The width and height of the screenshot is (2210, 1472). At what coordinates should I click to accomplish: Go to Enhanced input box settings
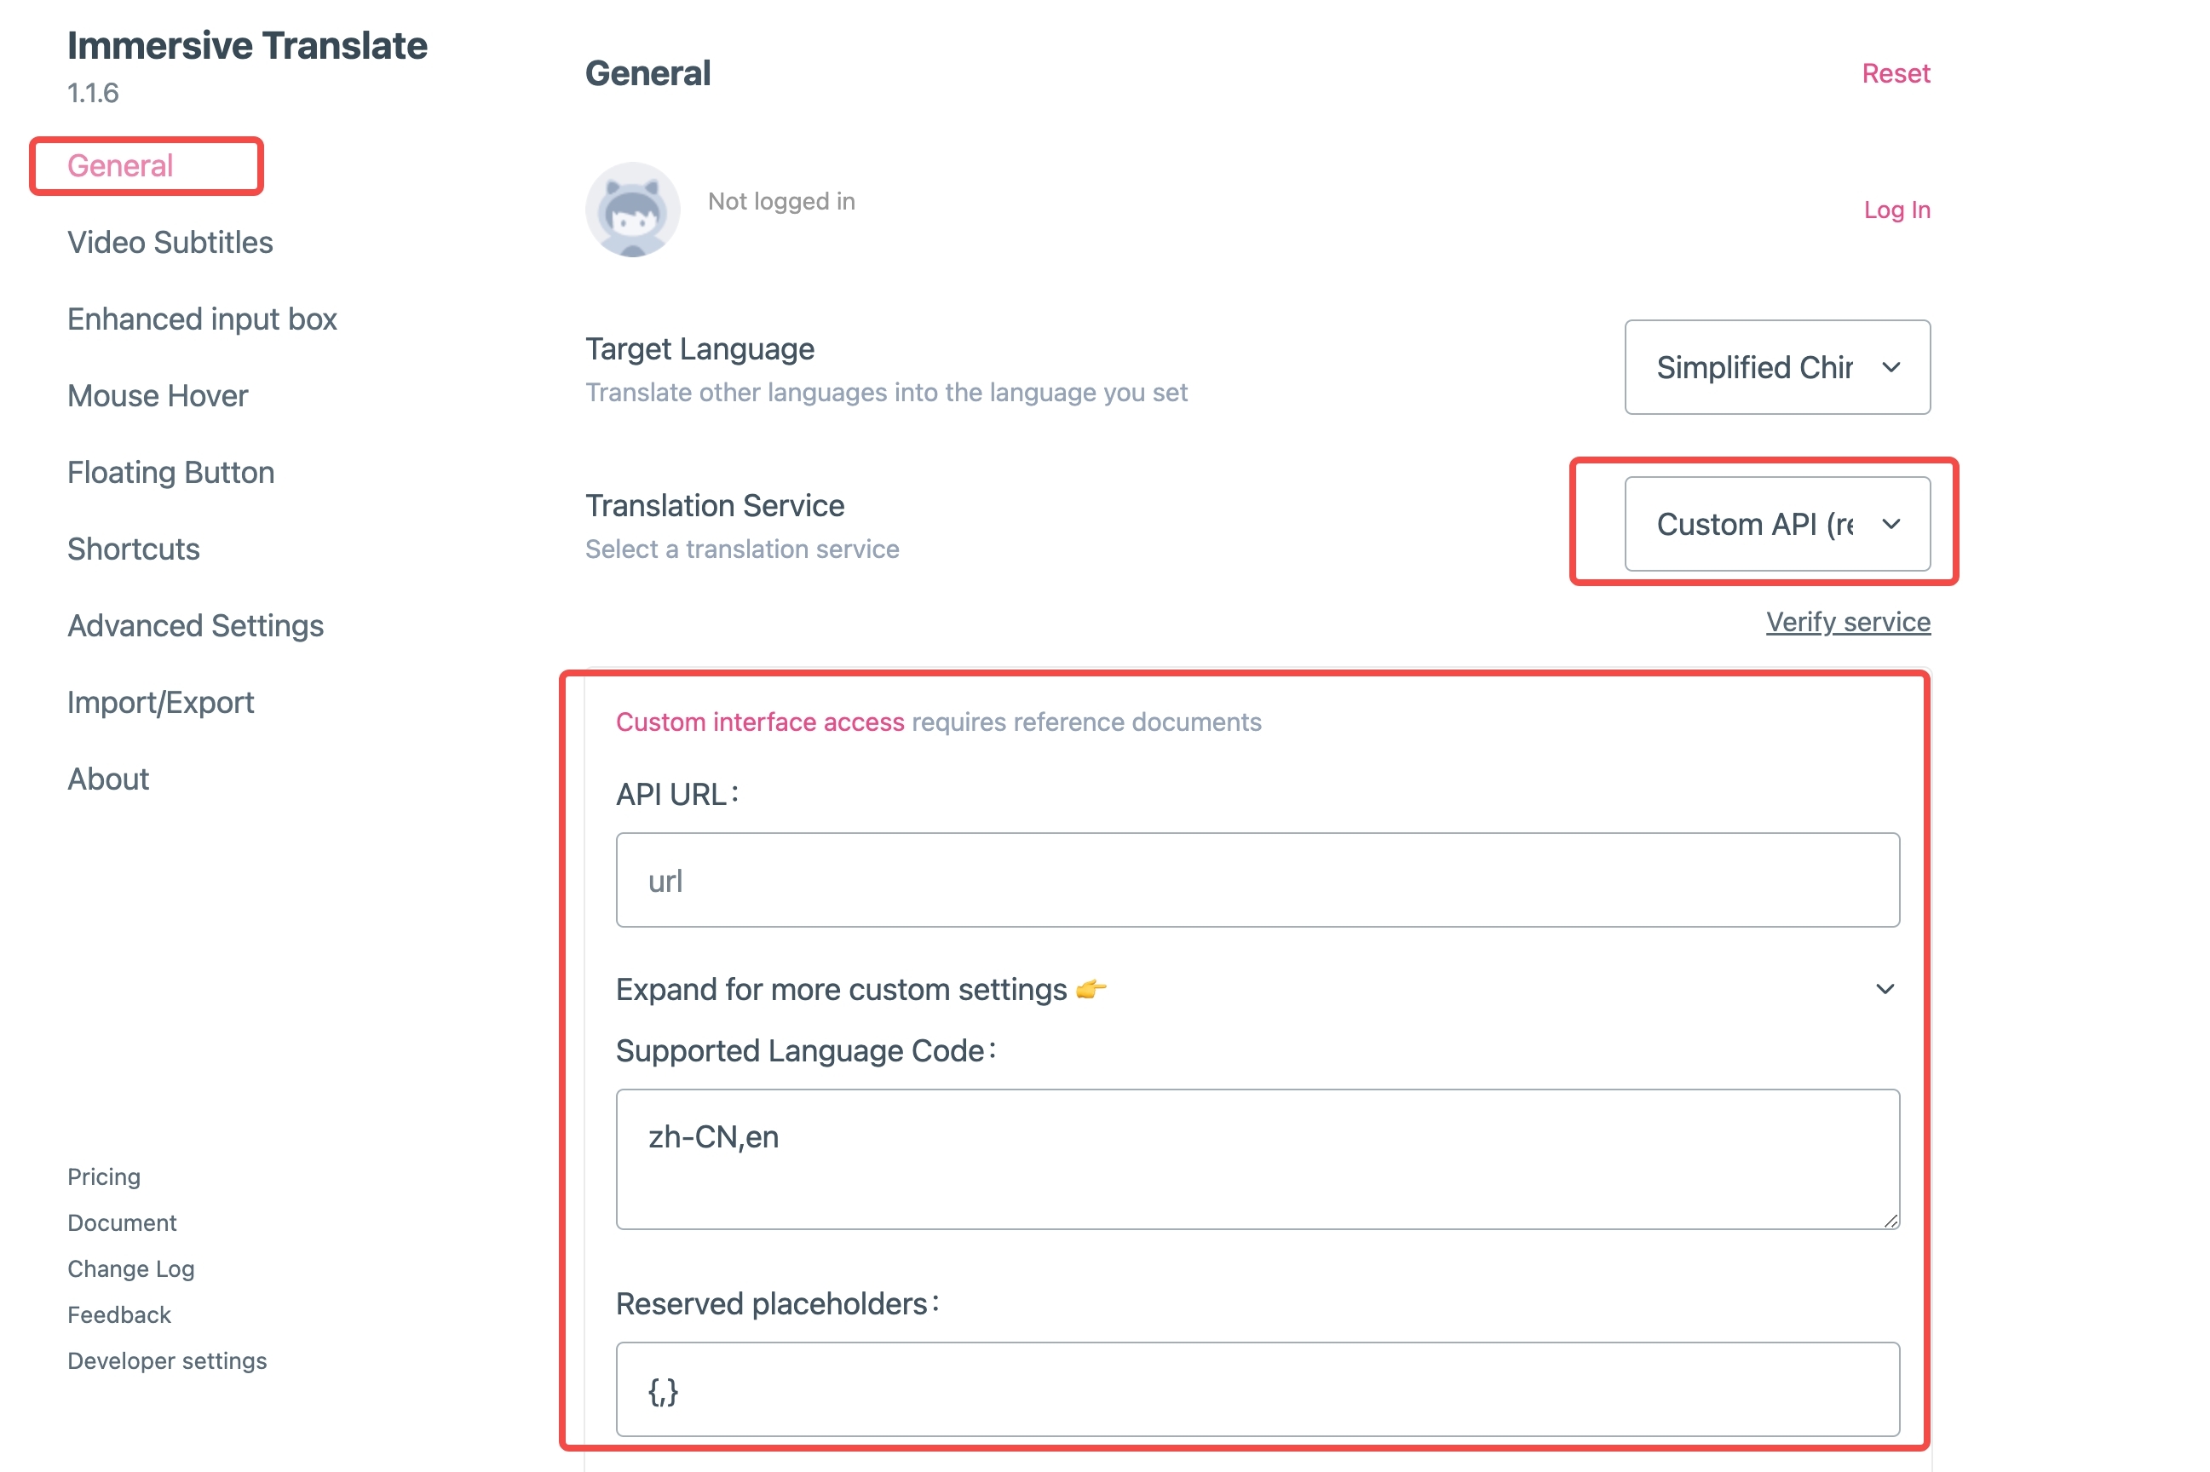(202, 319)
